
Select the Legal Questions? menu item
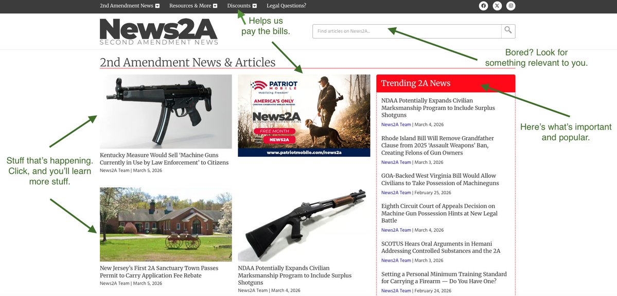tap(287, 6)
